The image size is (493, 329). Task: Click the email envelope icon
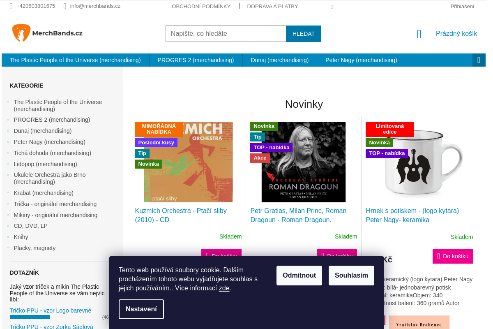(x=65, y=6)
